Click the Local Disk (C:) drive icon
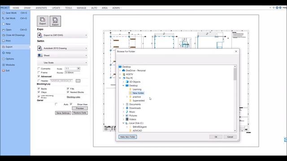This screenshot has width=287, height=161. pyautogui.click(x=127, y=123)
